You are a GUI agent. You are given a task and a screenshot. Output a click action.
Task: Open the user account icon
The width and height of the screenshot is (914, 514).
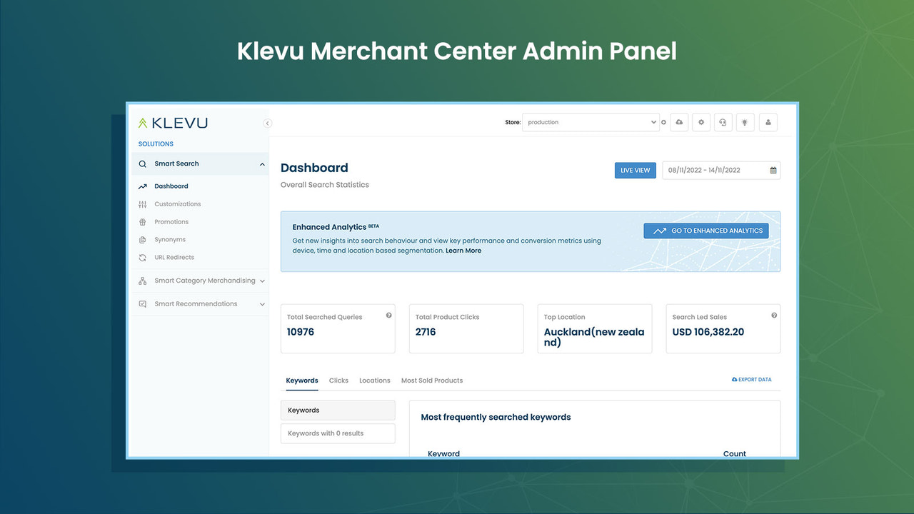pos(768,122)
